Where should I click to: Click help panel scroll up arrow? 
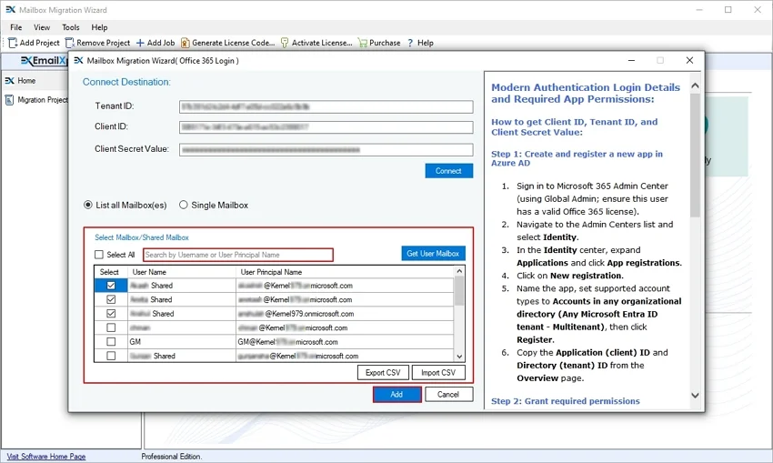[695, 86]
